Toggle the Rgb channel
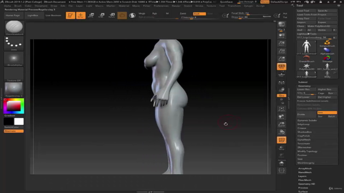 [x=154, y=13]
